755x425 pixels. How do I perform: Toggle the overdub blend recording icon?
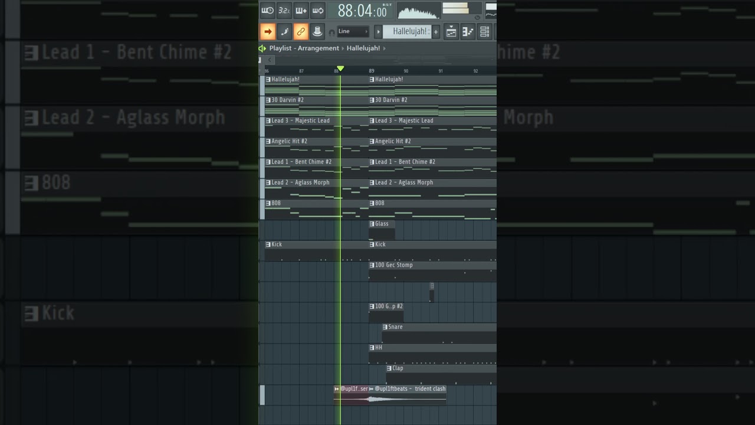click(301, 10)
